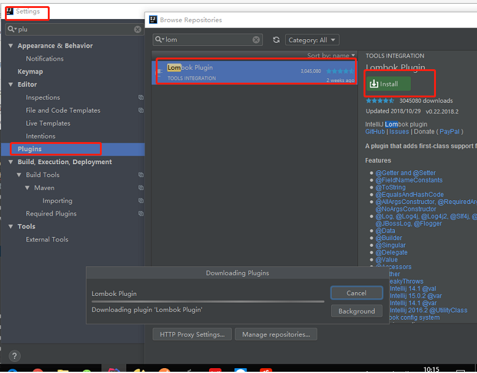Open the @Builder feature link
Viewport: 477px width, 373px height.
pyautogui.click(x=389, y=238)
